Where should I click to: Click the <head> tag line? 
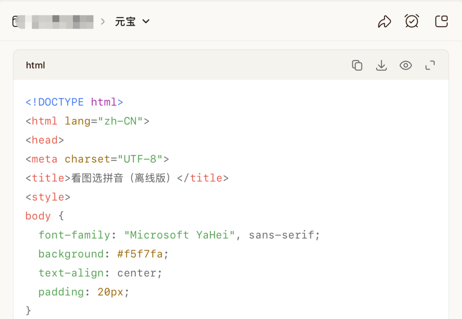click(45, 140)
